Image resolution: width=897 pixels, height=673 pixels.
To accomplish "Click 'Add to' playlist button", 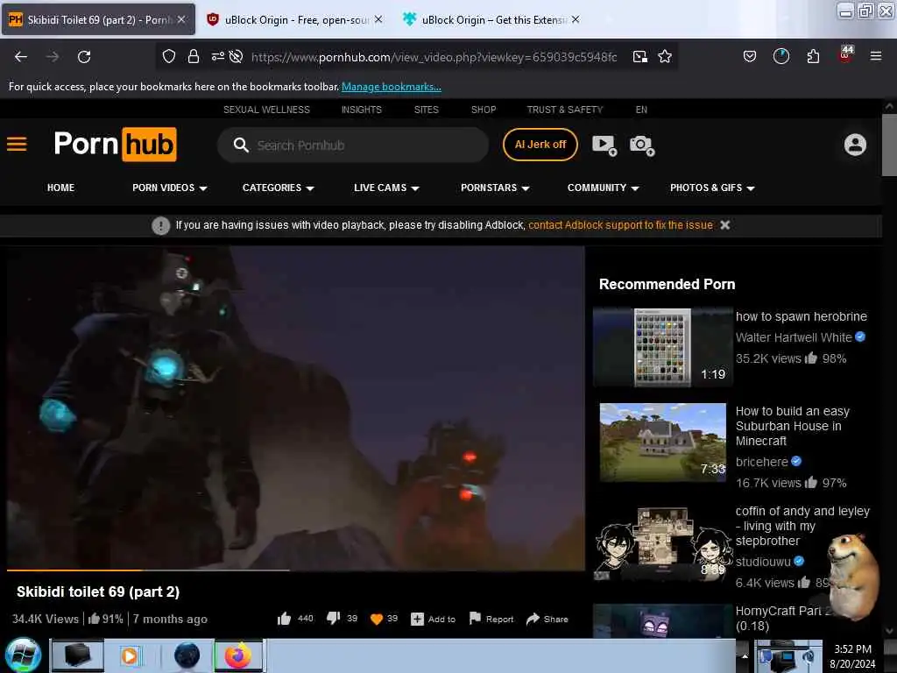I will click(433, 619).
